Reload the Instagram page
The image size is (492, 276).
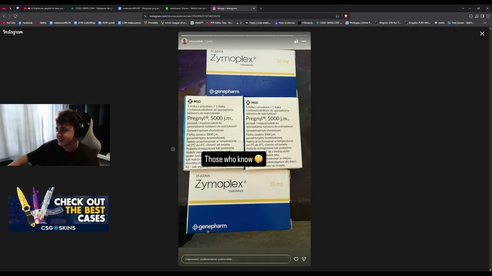pos(15,16)
